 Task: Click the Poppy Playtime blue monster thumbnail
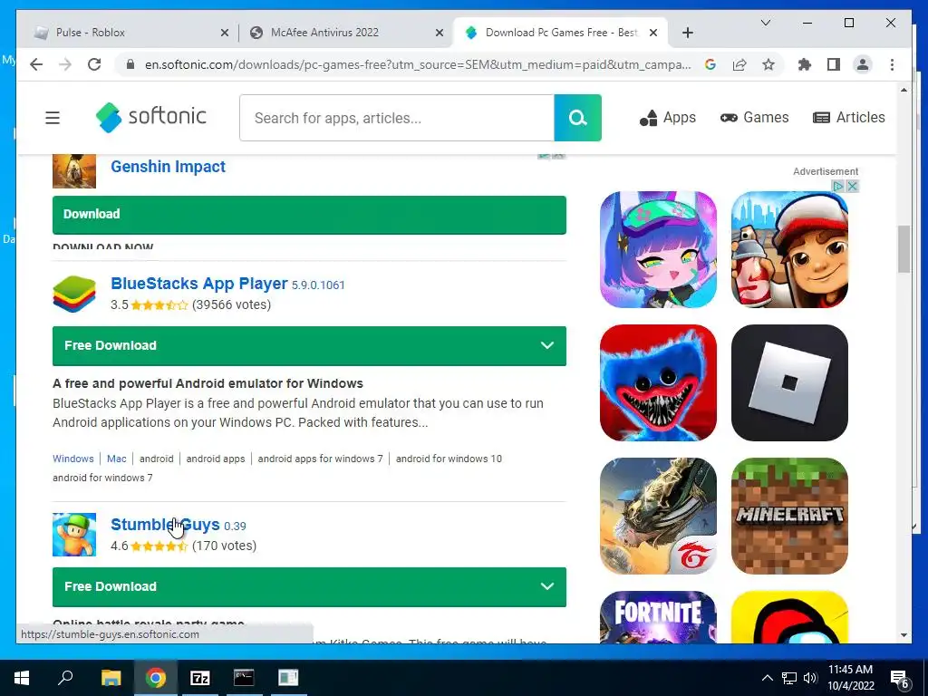pos(658,382)
